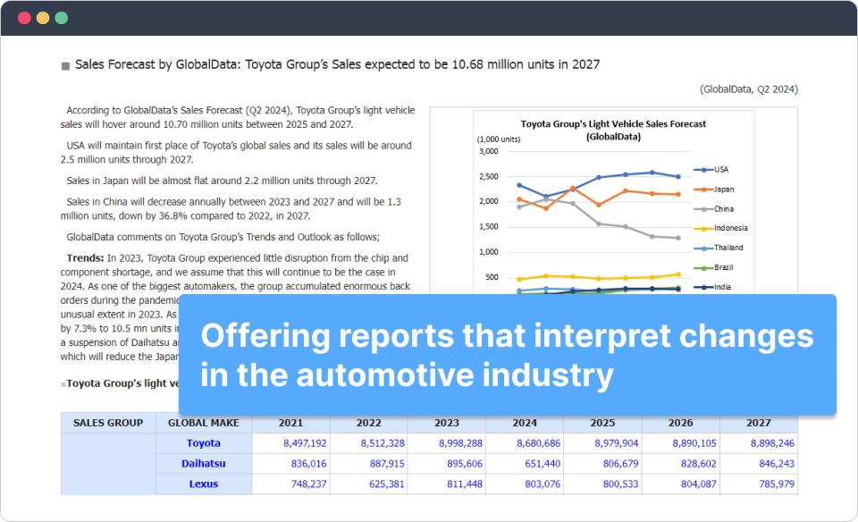Screen dimensions: 858x522
Task: Select Toyota 2024 value 8,680,686
Action: coord(538,443)
